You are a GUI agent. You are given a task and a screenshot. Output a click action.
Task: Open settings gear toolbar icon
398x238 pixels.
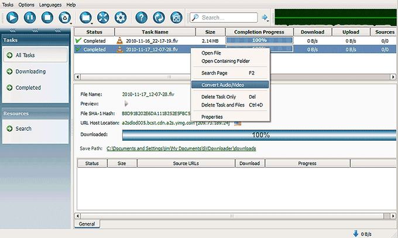[x=121, y=18]
